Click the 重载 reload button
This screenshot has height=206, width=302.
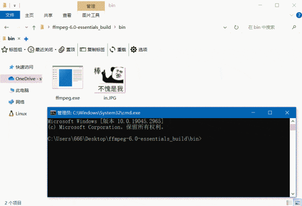[x=118, y=50]
